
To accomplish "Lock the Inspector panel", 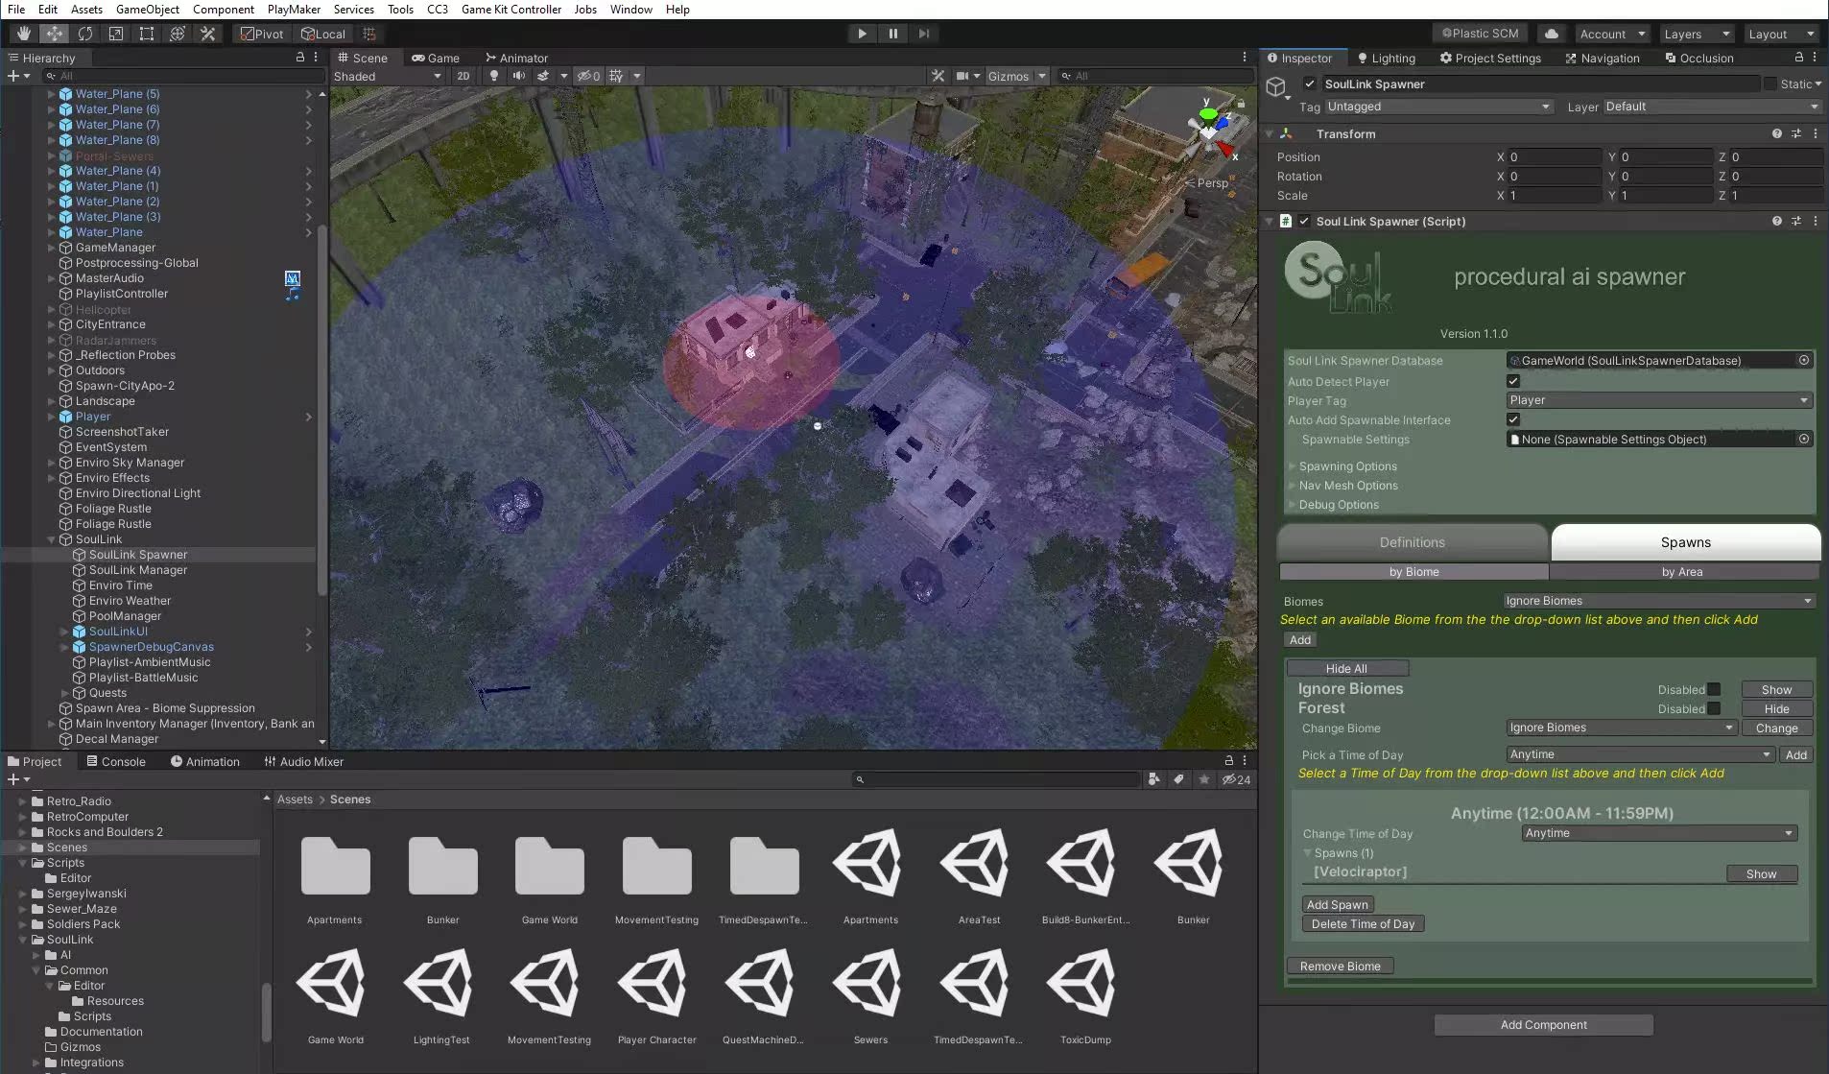I will click(x=1799, y=58).
